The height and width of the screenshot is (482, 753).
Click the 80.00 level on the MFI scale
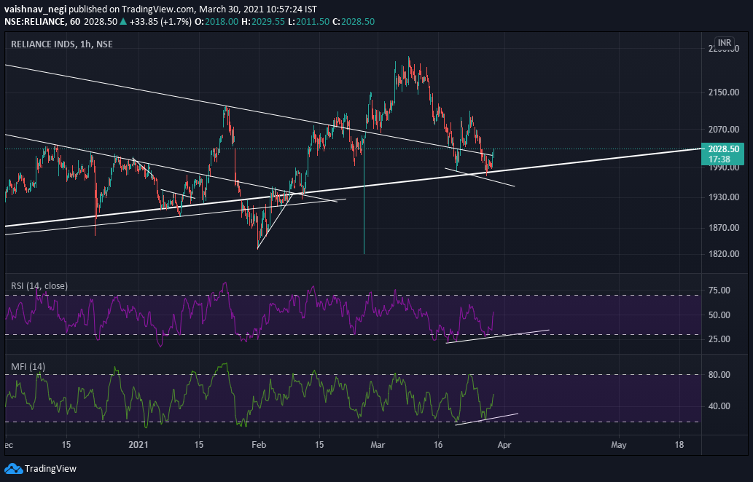click(x=719, y=374)
